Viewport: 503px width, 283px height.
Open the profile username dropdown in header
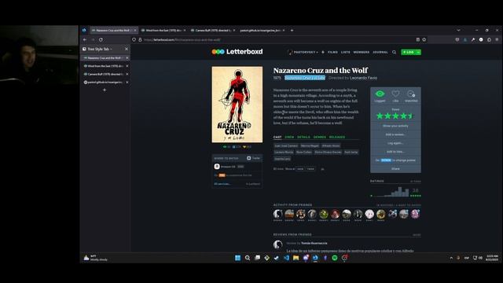[x=303, y=52]
